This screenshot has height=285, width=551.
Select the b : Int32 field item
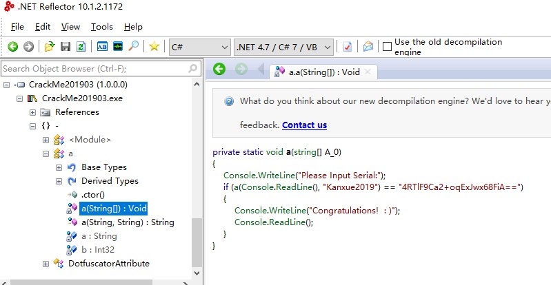98,250
